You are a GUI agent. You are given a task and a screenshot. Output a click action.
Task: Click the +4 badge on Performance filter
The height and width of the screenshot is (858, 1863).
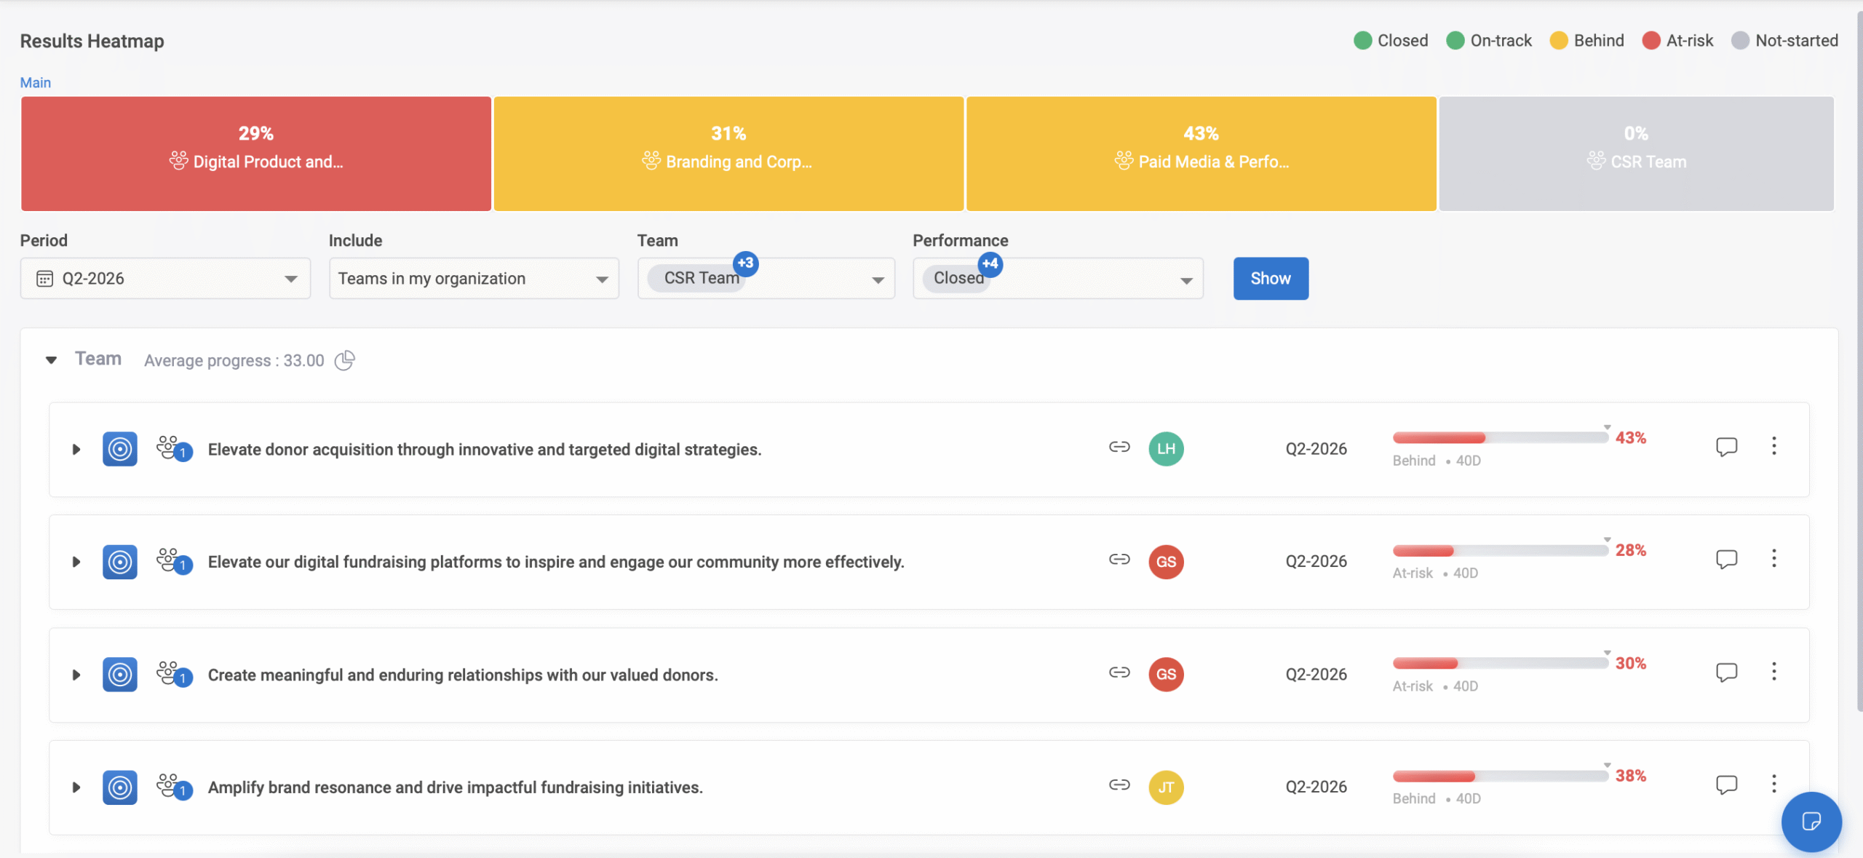(x=990, y=263)
